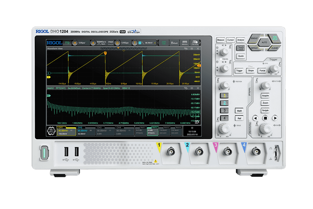The image size is (313, 209).
Task: Tap the Flex Knob icon in toolbar
Action: (195, 43)
